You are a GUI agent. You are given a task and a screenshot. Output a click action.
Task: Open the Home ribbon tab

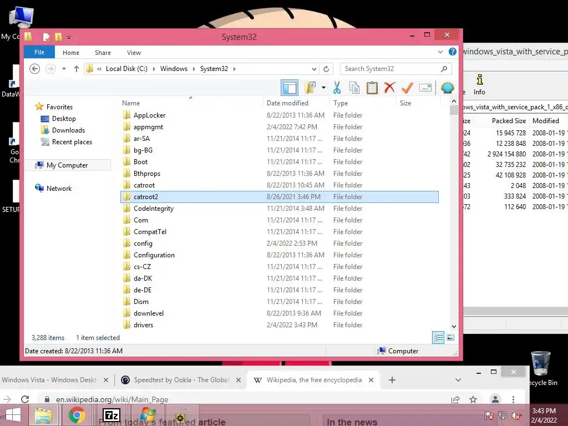pos(71,53)
